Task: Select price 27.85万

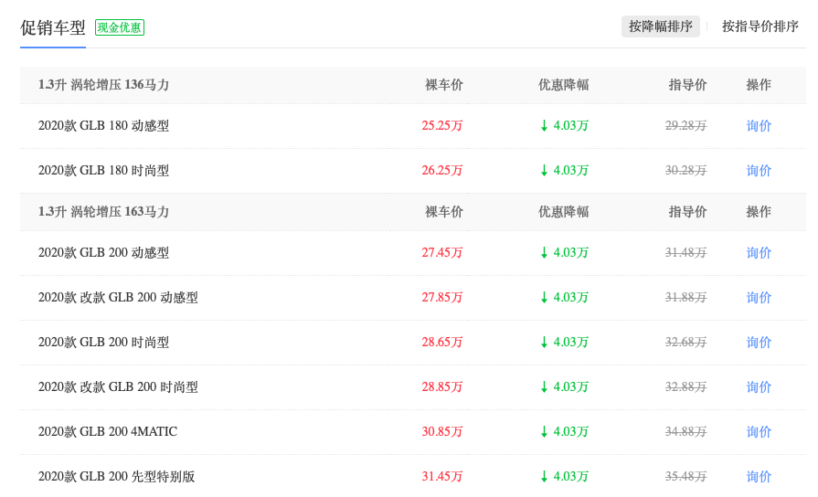Action: 442,298
